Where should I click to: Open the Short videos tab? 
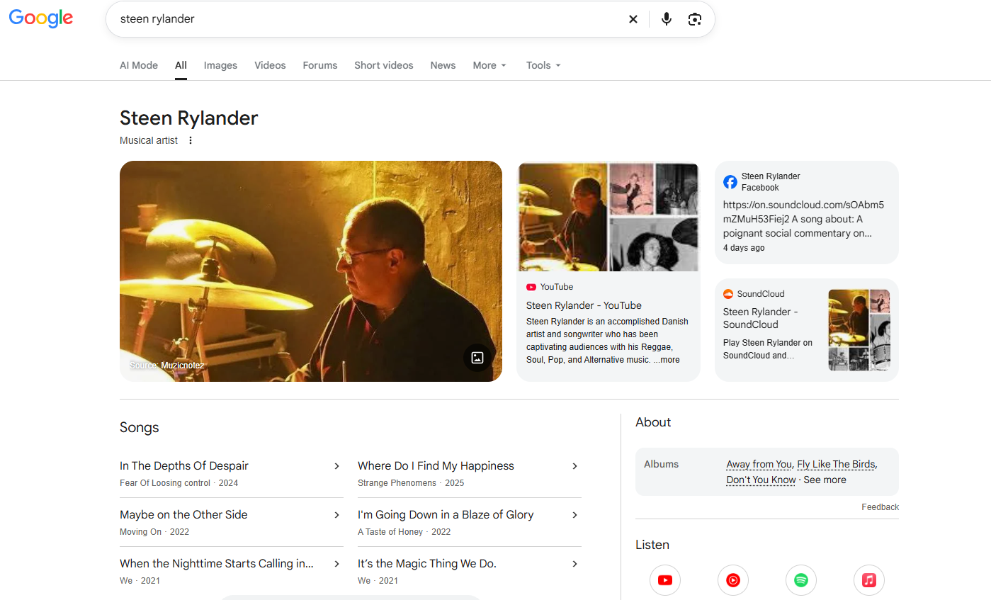pyautogui.click(x=384, y=65)
